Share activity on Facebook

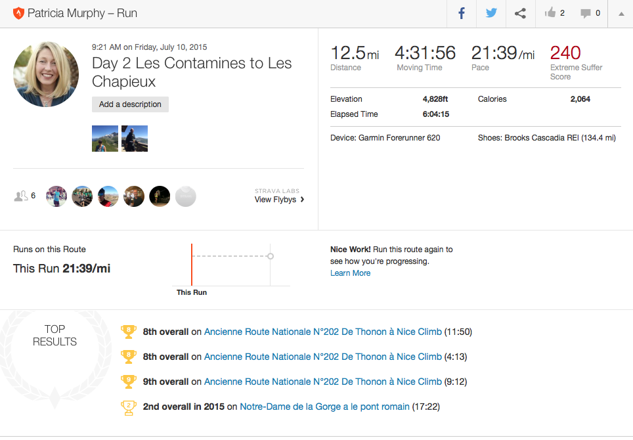click(462, 13)
